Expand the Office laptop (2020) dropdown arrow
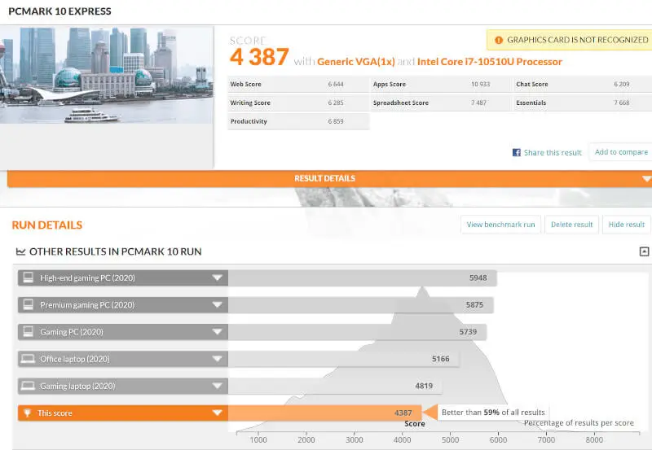 [x=217, y=359]
